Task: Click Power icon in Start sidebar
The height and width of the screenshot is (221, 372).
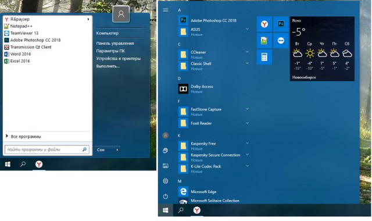Action: click(166, 197)
